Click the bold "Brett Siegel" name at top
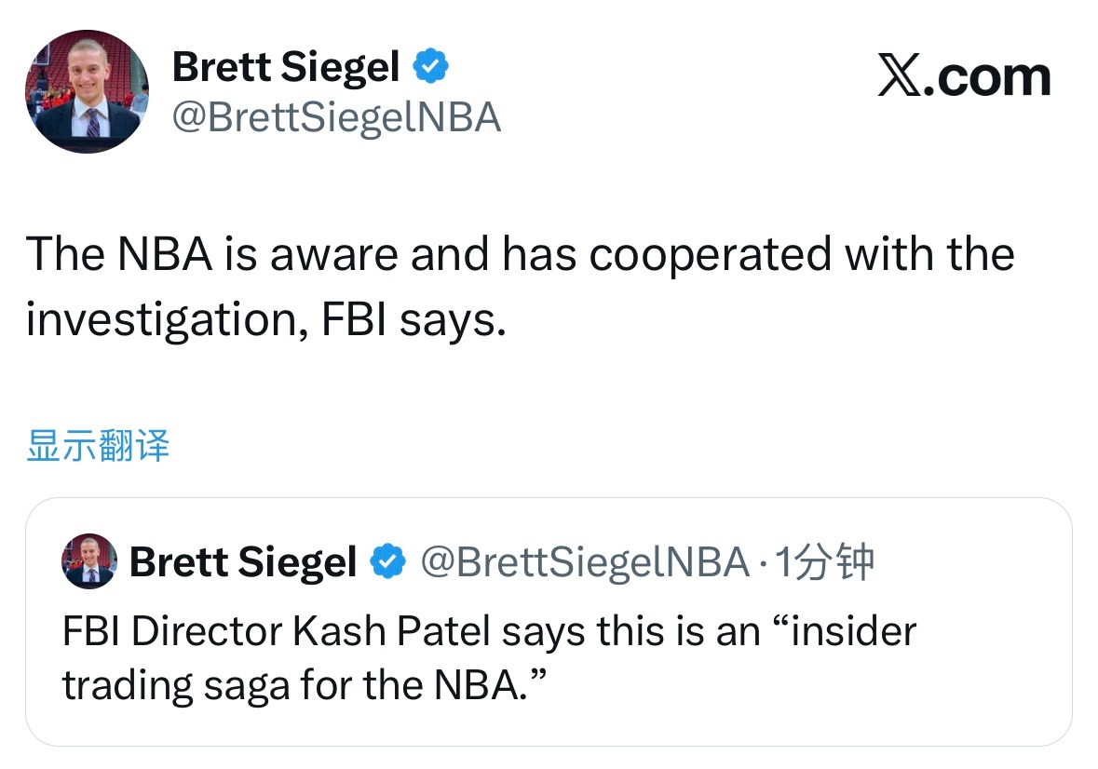The image size is (1098, 769). [x=286, y=67]
